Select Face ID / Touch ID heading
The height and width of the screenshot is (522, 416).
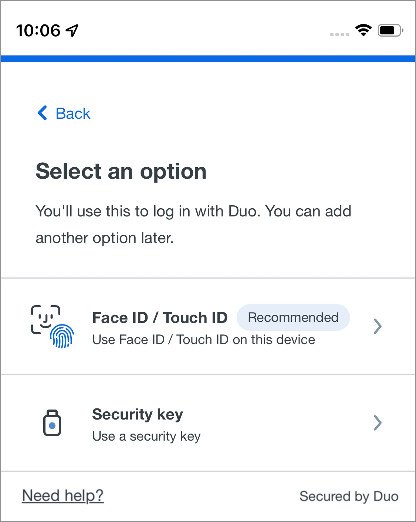(160, 317)
